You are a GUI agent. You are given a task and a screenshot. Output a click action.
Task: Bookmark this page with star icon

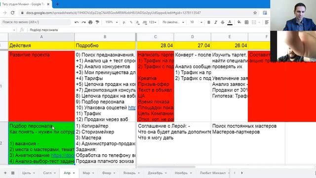click(255, 13)
